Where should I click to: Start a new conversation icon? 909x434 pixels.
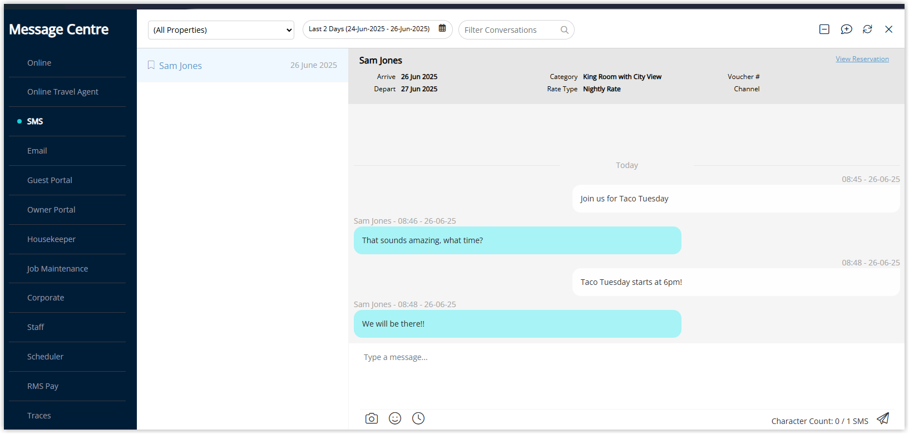[x=846, y=29]
